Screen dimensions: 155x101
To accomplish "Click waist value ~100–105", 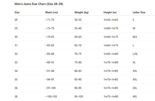I will click(x=51, y=96).
